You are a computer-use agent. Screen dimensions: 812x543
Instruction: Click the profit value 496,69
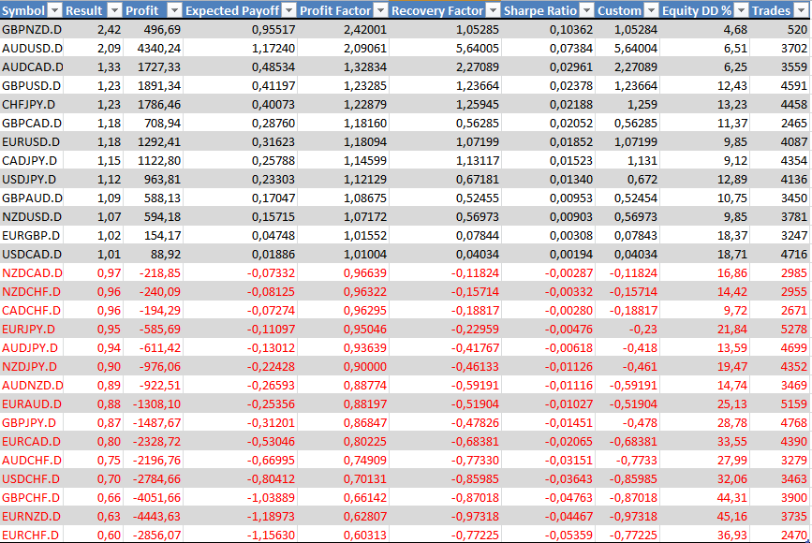[x=163, y=30]
